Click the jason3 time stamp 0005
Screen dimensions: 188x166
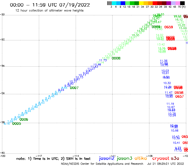[x=17, y=124]
